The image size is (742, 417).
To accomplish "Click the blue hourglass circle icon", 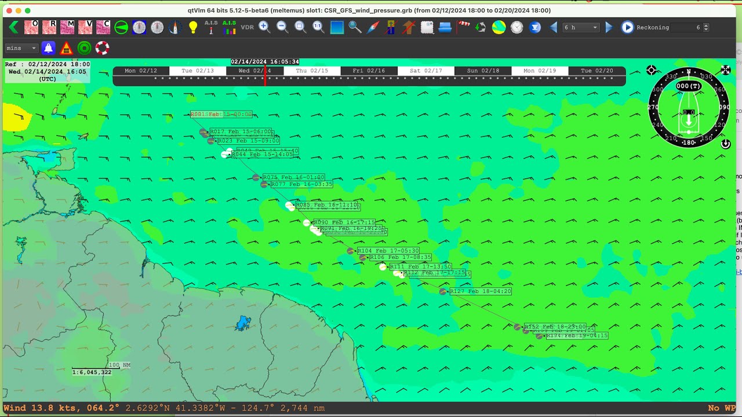I will tap(535, 27).
